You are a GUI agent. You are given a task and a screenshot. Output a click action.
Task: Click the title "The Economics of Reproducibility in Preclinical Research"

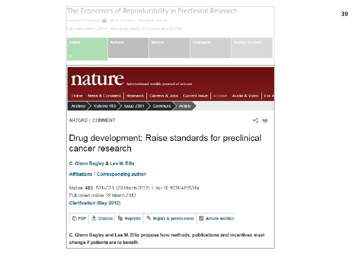pos(152,11)
